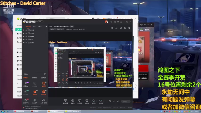Select the intel tab in right popup
Viewport: 201px width, 113px height.
click(147, 30)
